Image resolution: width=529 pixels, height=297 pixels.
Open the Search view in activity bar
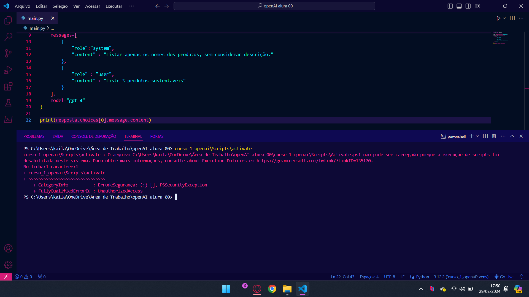[x=8, y=37]
